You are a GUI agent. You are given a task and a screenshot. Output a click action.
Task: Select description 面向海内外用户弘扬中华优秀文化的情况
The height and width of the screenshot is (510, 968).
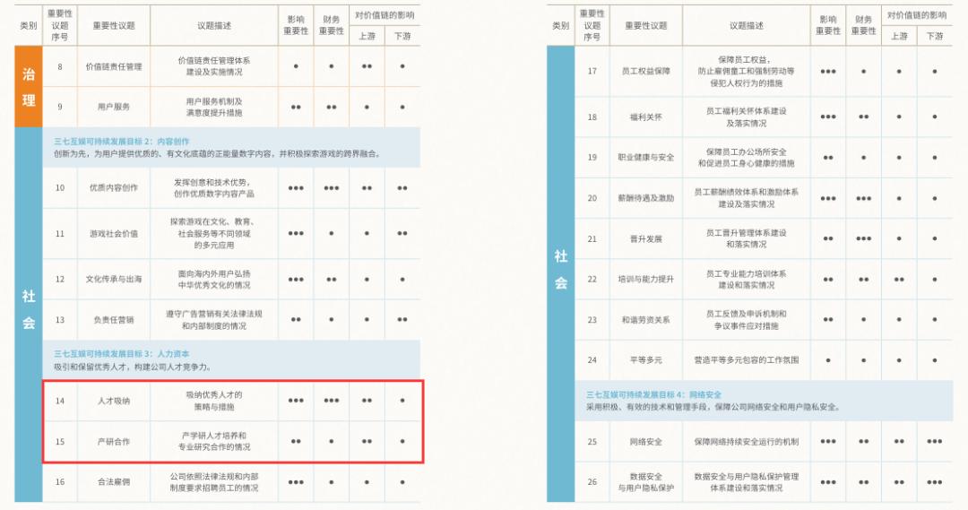(214, 279)
